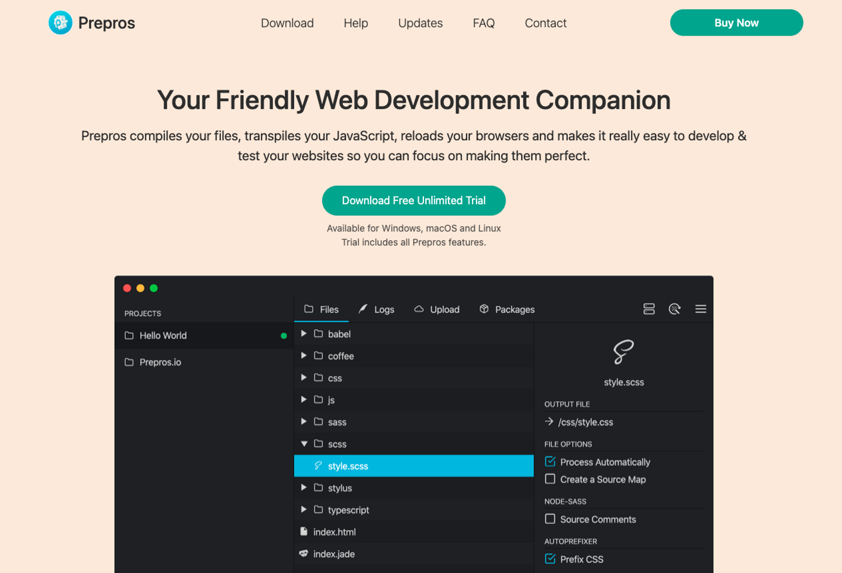842x573 pixels.
Task: Click the Files tab folder icon
Action: click(309, 309)
